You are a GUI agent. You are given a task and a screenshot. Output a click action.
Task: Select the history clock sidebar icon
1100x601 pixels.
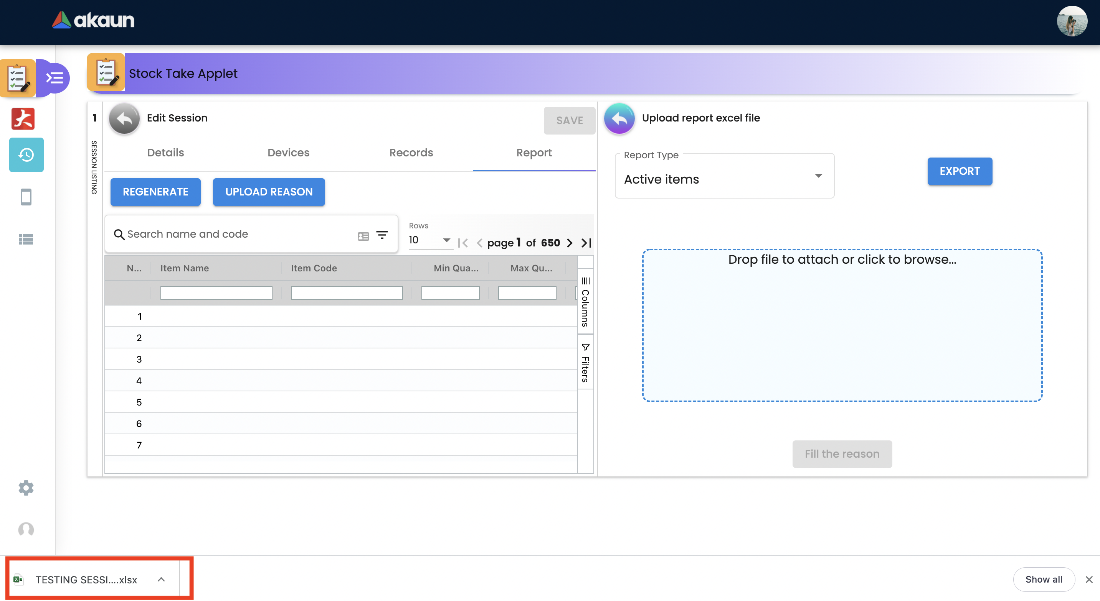click(x=26, y=154)
